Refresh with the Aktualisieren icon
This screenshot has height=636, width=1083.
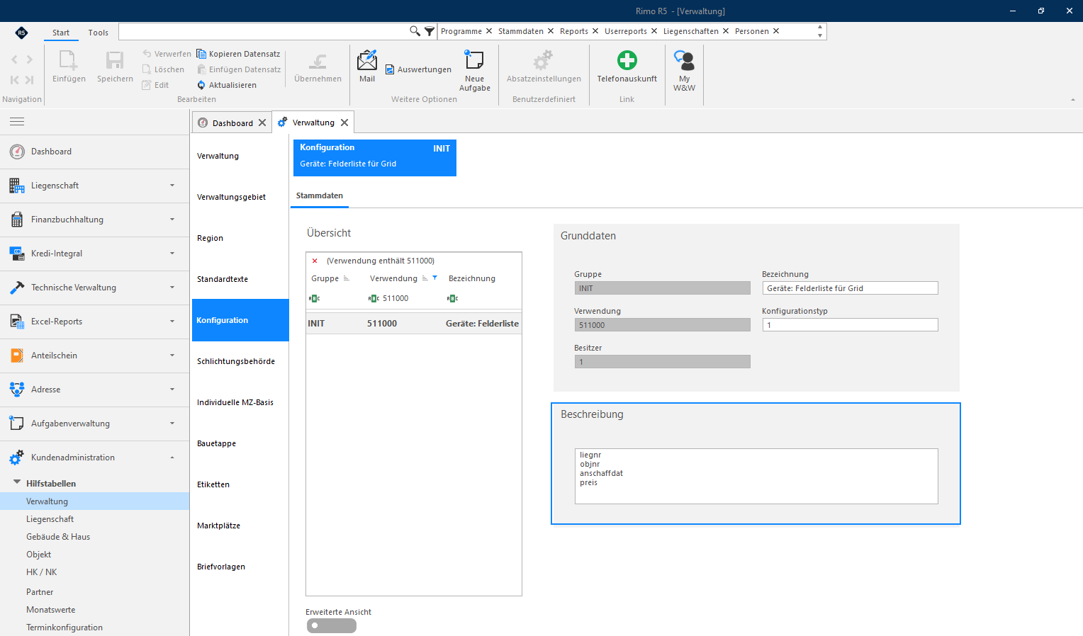[x=201, y=85]
